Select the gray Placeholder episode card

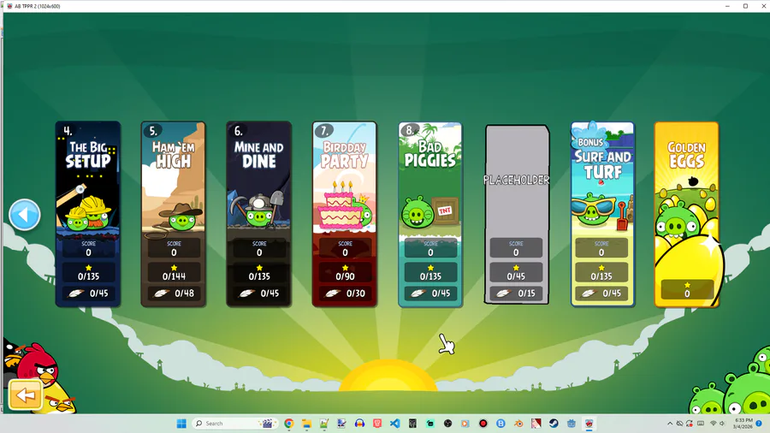point(517,214)
